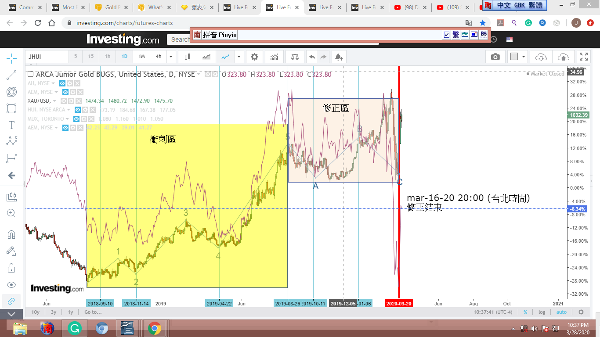Show the 10y date range

(36, 312)
